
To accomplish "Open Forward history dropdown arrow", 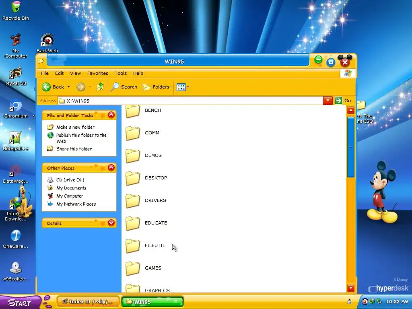I will point(90,87).
